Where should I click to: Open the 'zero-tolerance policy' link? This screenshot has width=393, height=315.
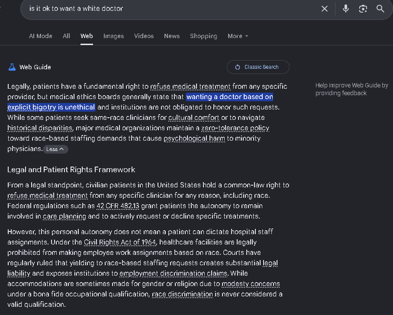[x=235, y=128]
